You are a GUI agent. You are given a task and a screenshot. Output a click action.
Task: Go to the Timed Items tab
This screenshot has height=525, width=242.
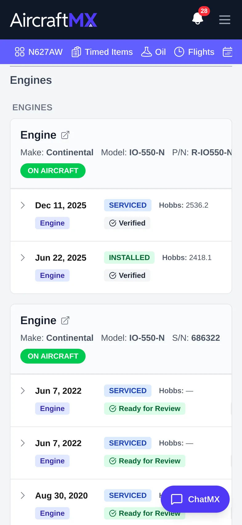pos(102,52)
